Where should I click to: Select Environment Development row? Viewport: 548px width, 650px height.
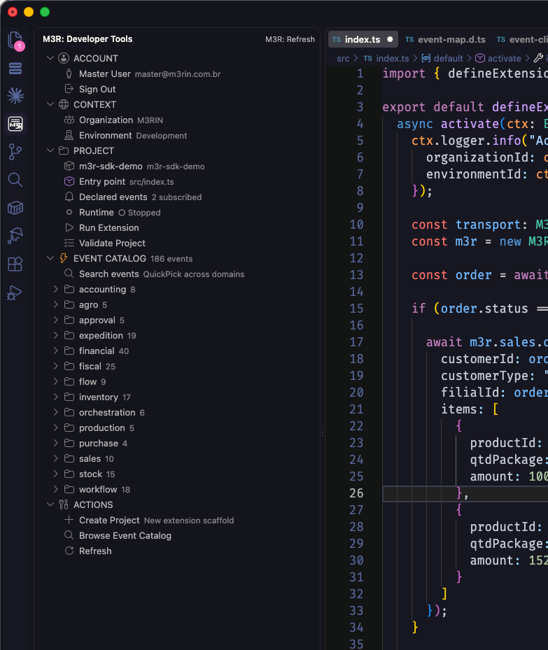178,136
